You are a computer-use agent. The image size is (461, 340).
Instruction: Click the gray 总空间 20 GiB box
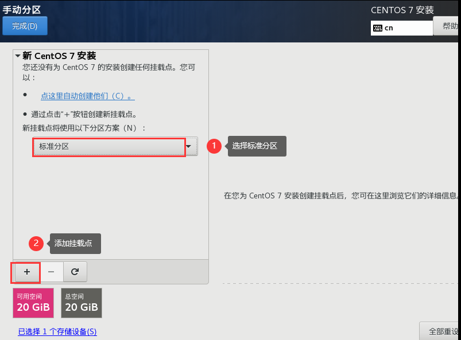coord(82,303)
